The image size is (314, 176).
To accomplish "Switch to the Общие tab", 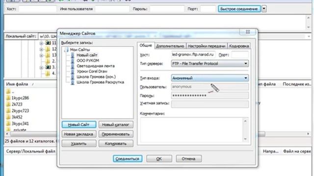I will (x=146, y=45).
